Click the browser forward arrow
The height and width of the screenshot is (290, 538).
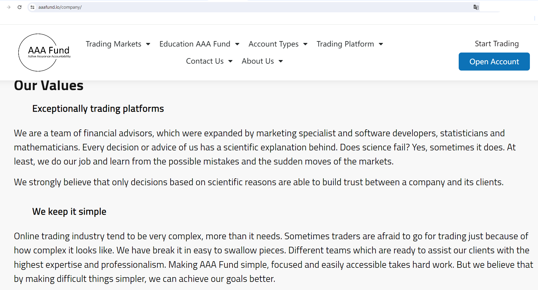(9, 7)
